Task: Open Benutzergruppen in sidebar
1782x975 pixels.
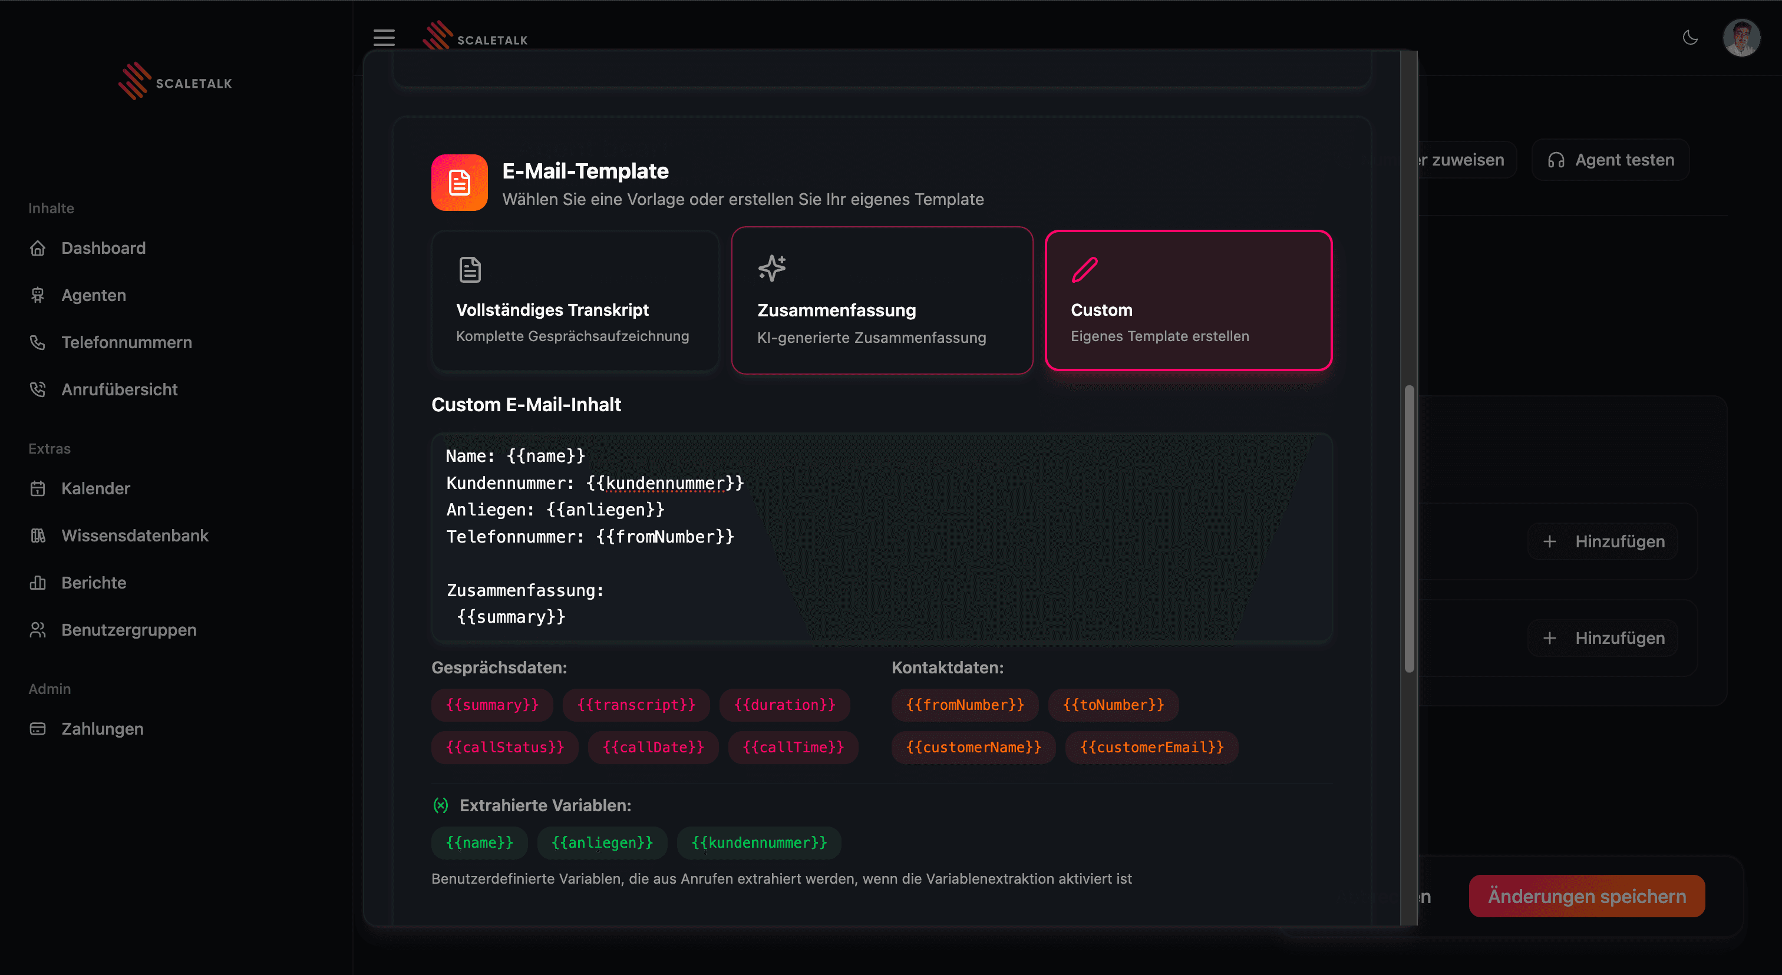Action: click(x=128, y=630)
